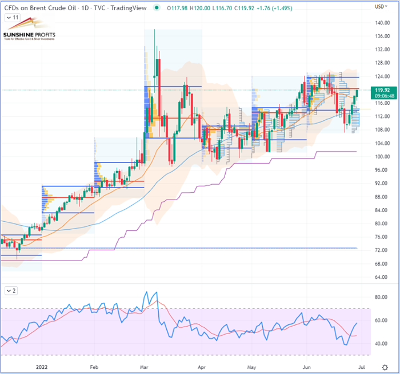Click the Jun date axis label
The width and height of the screenshot is (400, 374).
(x=306, y=367)
